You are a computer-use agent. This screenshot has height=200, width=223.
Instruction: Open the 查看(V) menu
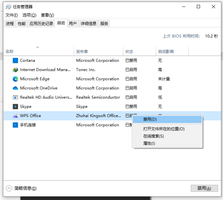tap(47, 15)
